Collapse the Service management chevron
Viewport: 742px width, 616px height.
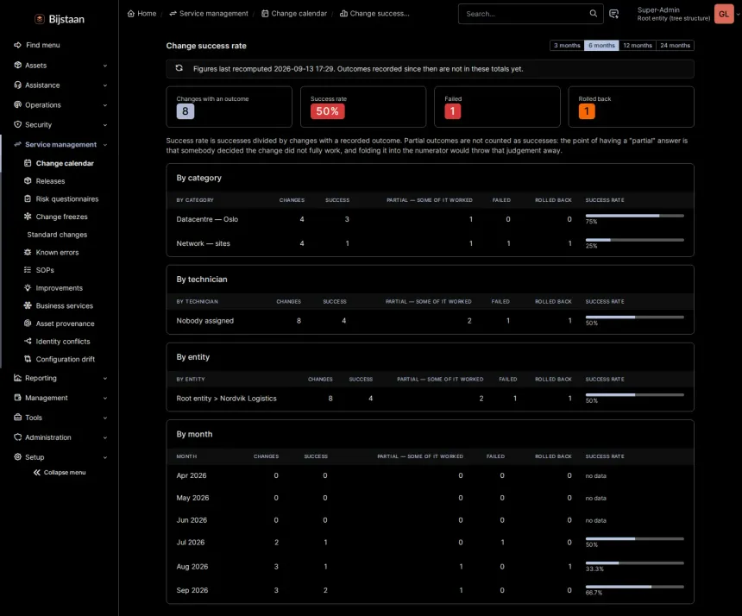coord(105,145)
